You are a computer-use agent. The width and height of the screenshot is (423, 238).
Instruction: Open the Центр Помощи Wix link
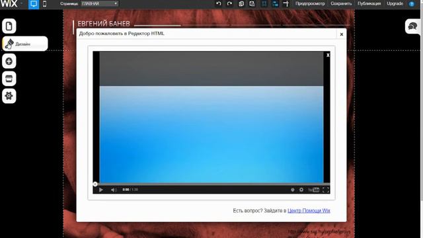(309, 210)
